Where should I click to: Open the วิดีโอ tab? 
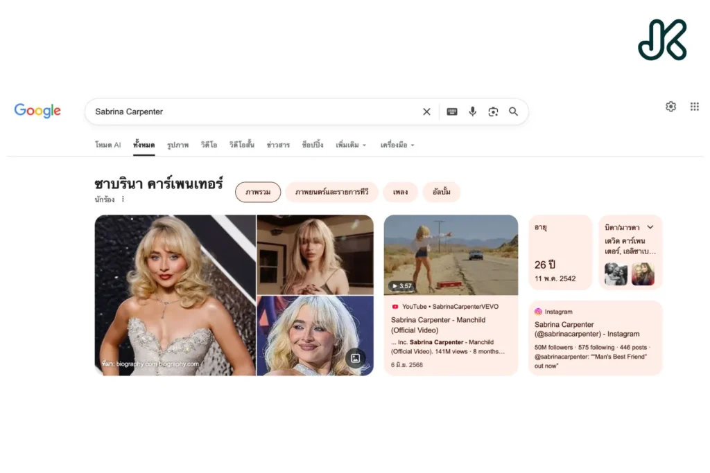[209, 145]
